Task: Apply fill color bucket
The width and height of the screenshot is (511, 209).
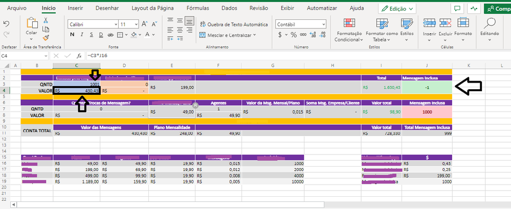Action: click(x=134, y=34)
